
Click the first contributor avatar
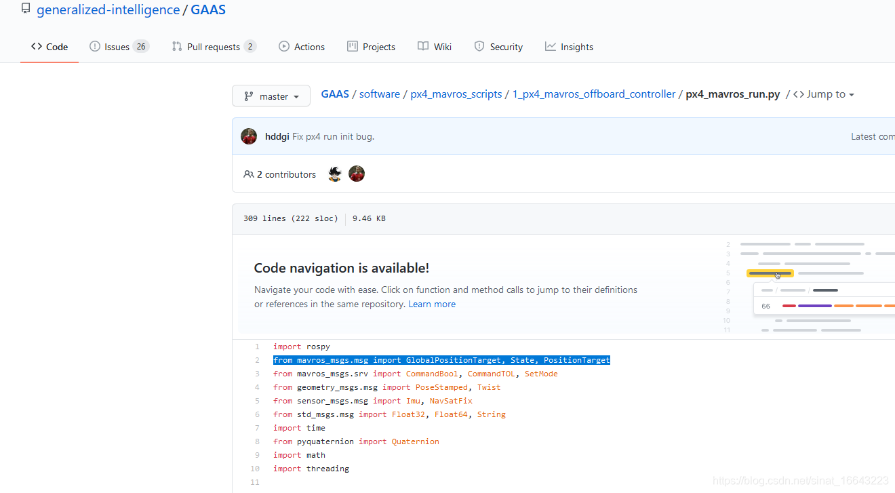[x=335, y=174]
